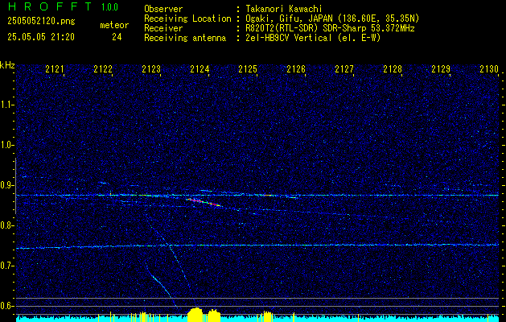Click the 2125 time axis label
The height and width of the screenshot is (322, 506).
coord(248,69)
